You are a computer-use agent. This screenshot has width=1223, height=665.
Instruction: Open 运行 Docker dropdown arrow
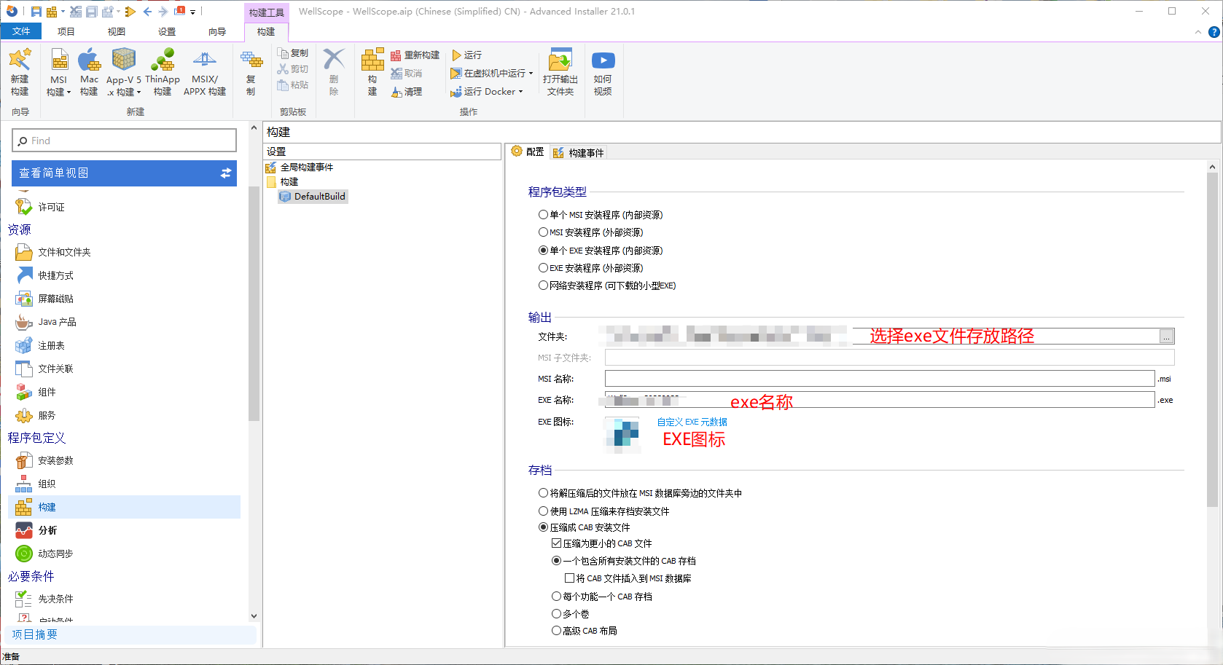[x=520, y=92]
